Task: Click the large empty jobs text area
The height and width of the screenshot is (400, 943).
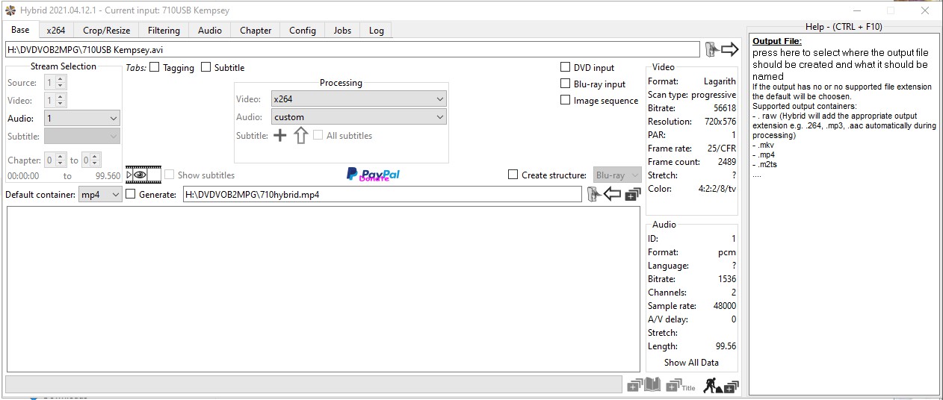Action: tap(324, 290)
